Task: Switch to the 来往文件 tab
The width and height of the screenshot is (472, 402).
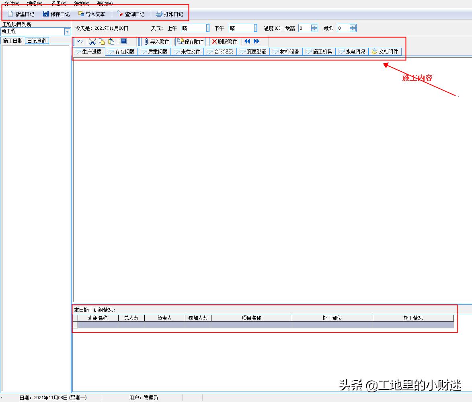Action: pos(187,52)
